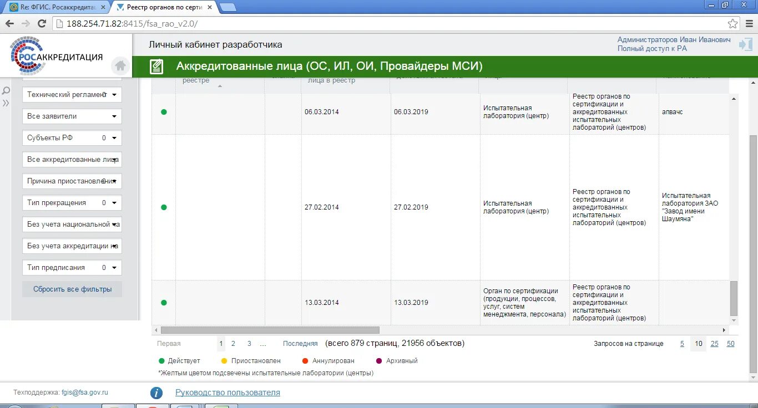Click green status dot in the 13.03.2014 row
The image size is (758, 408).
coord(164,303)
